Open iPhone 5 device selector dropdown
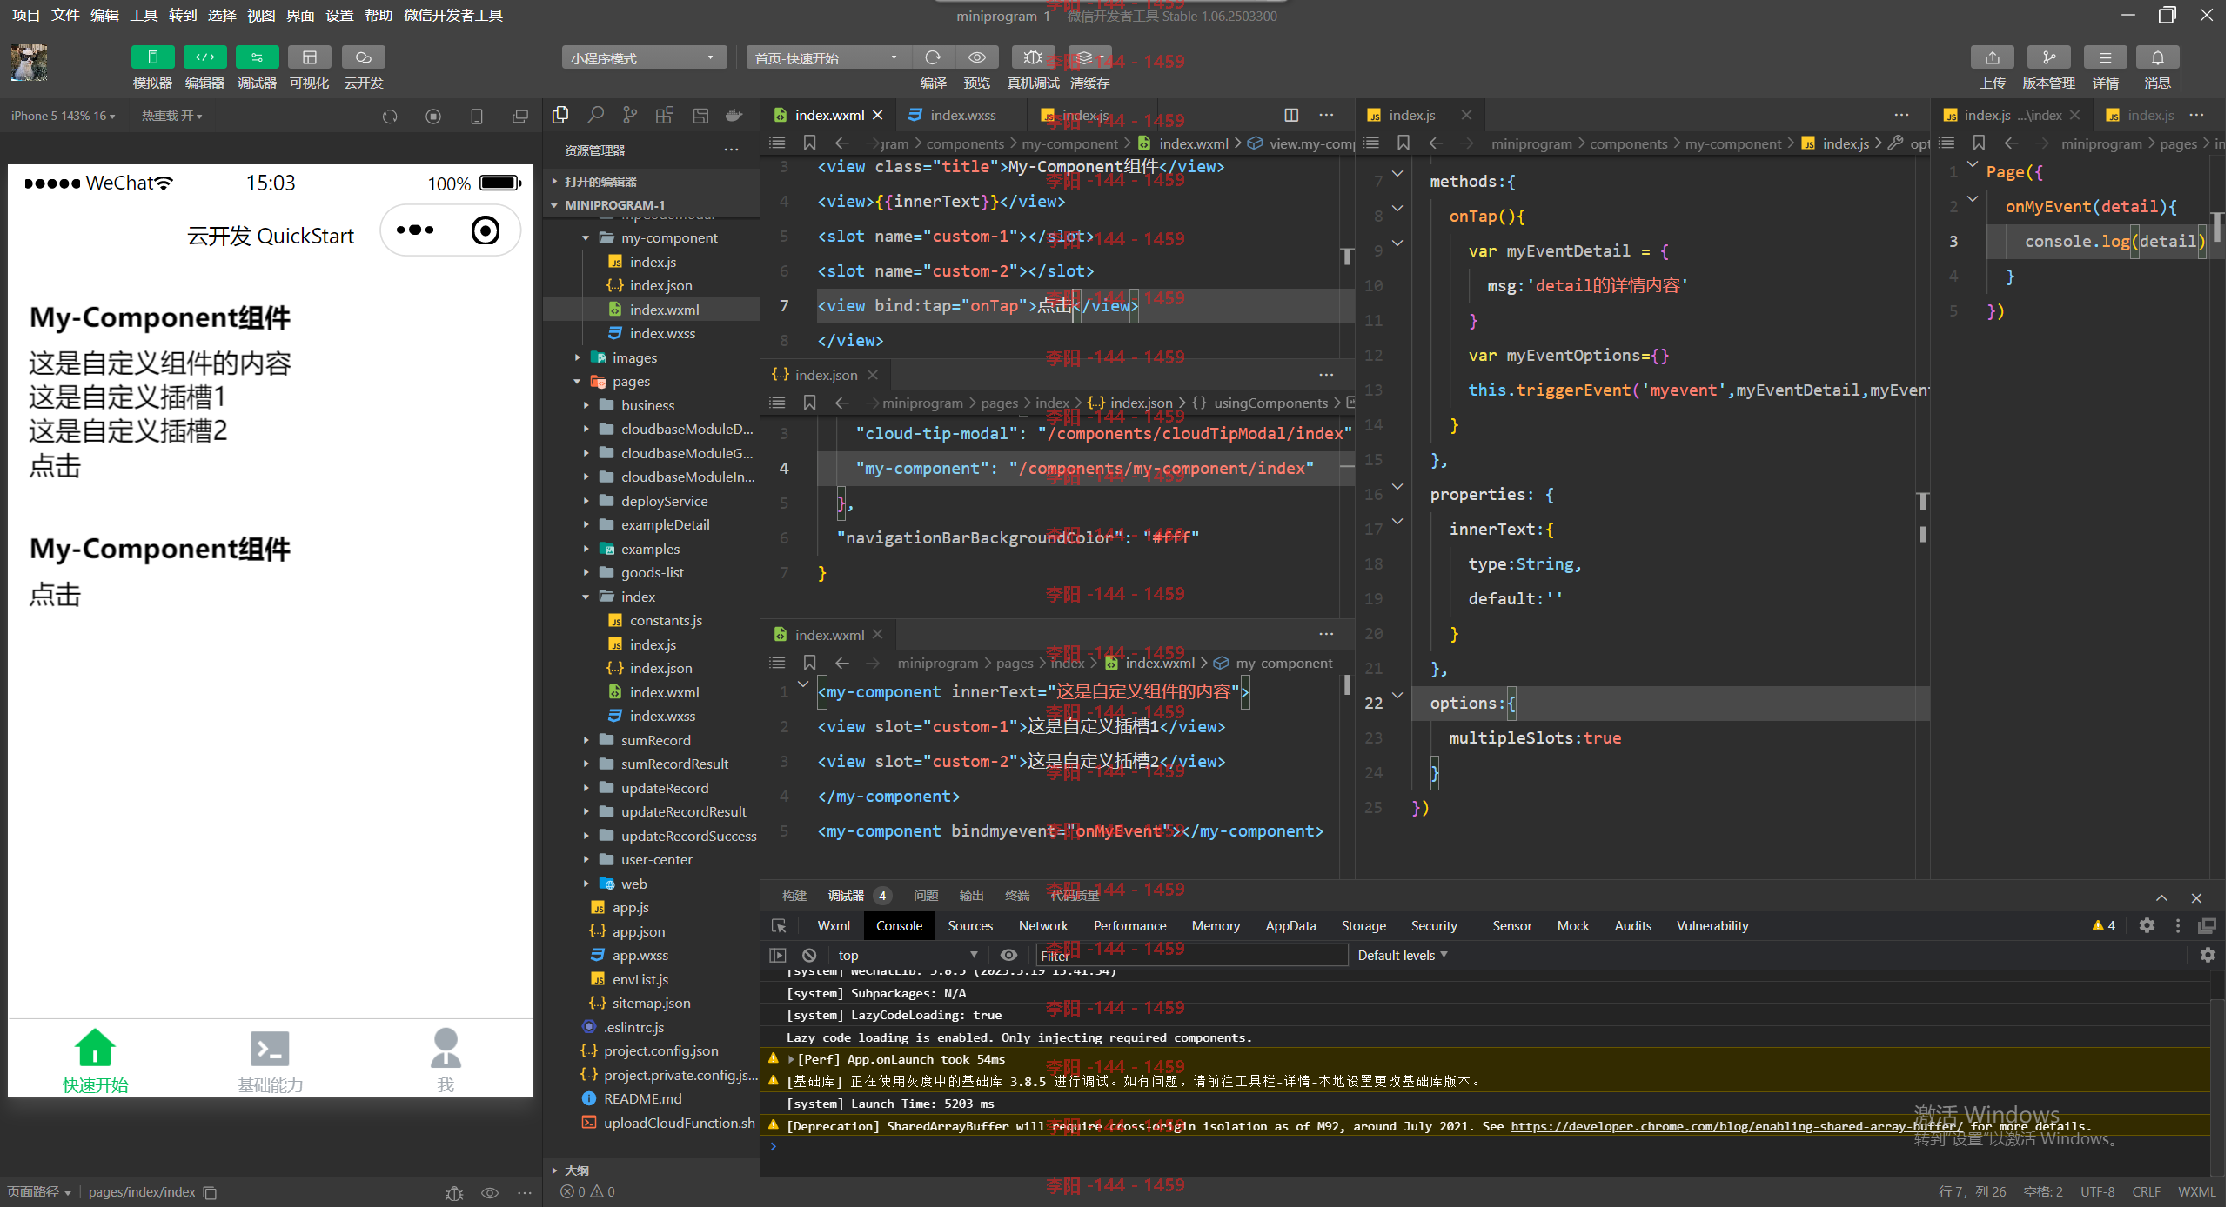Viewport: 2231px width, 1207px height. point(63,116)
